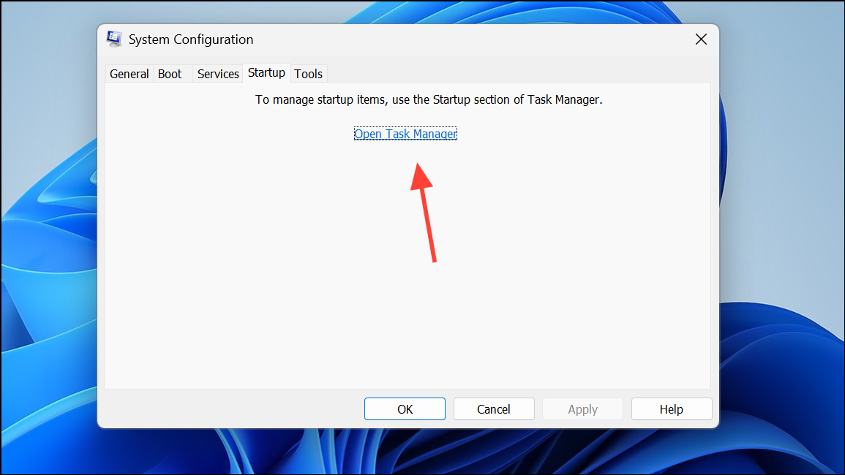Select the Startup tab
Screen dimensions: 845x475
pyautogui.click(x=266, y=72)
